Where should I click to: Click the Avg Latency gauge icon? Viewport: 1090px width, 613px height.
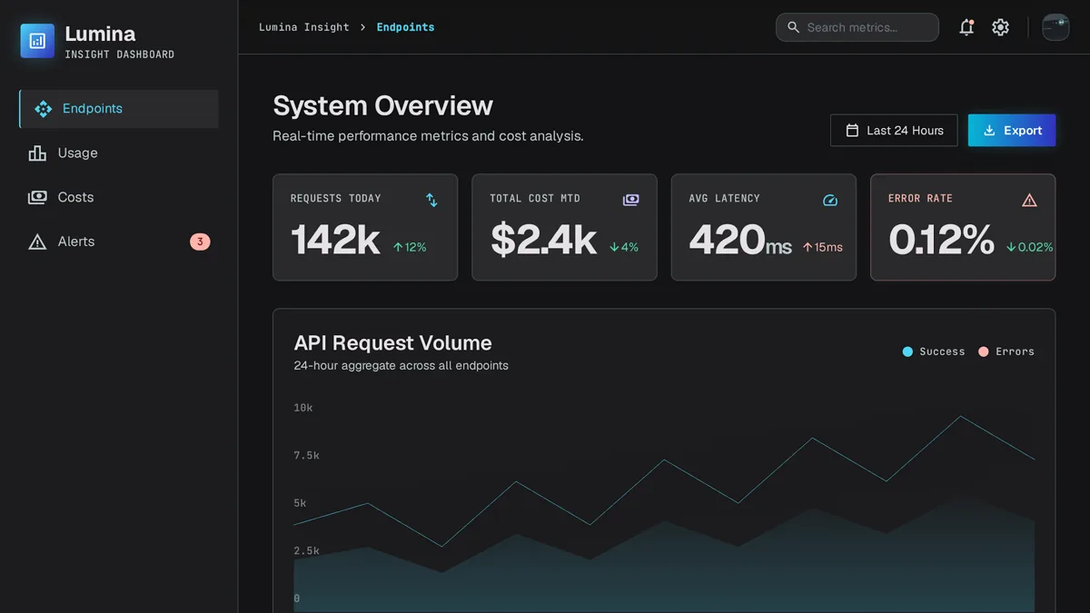[830, 200]
